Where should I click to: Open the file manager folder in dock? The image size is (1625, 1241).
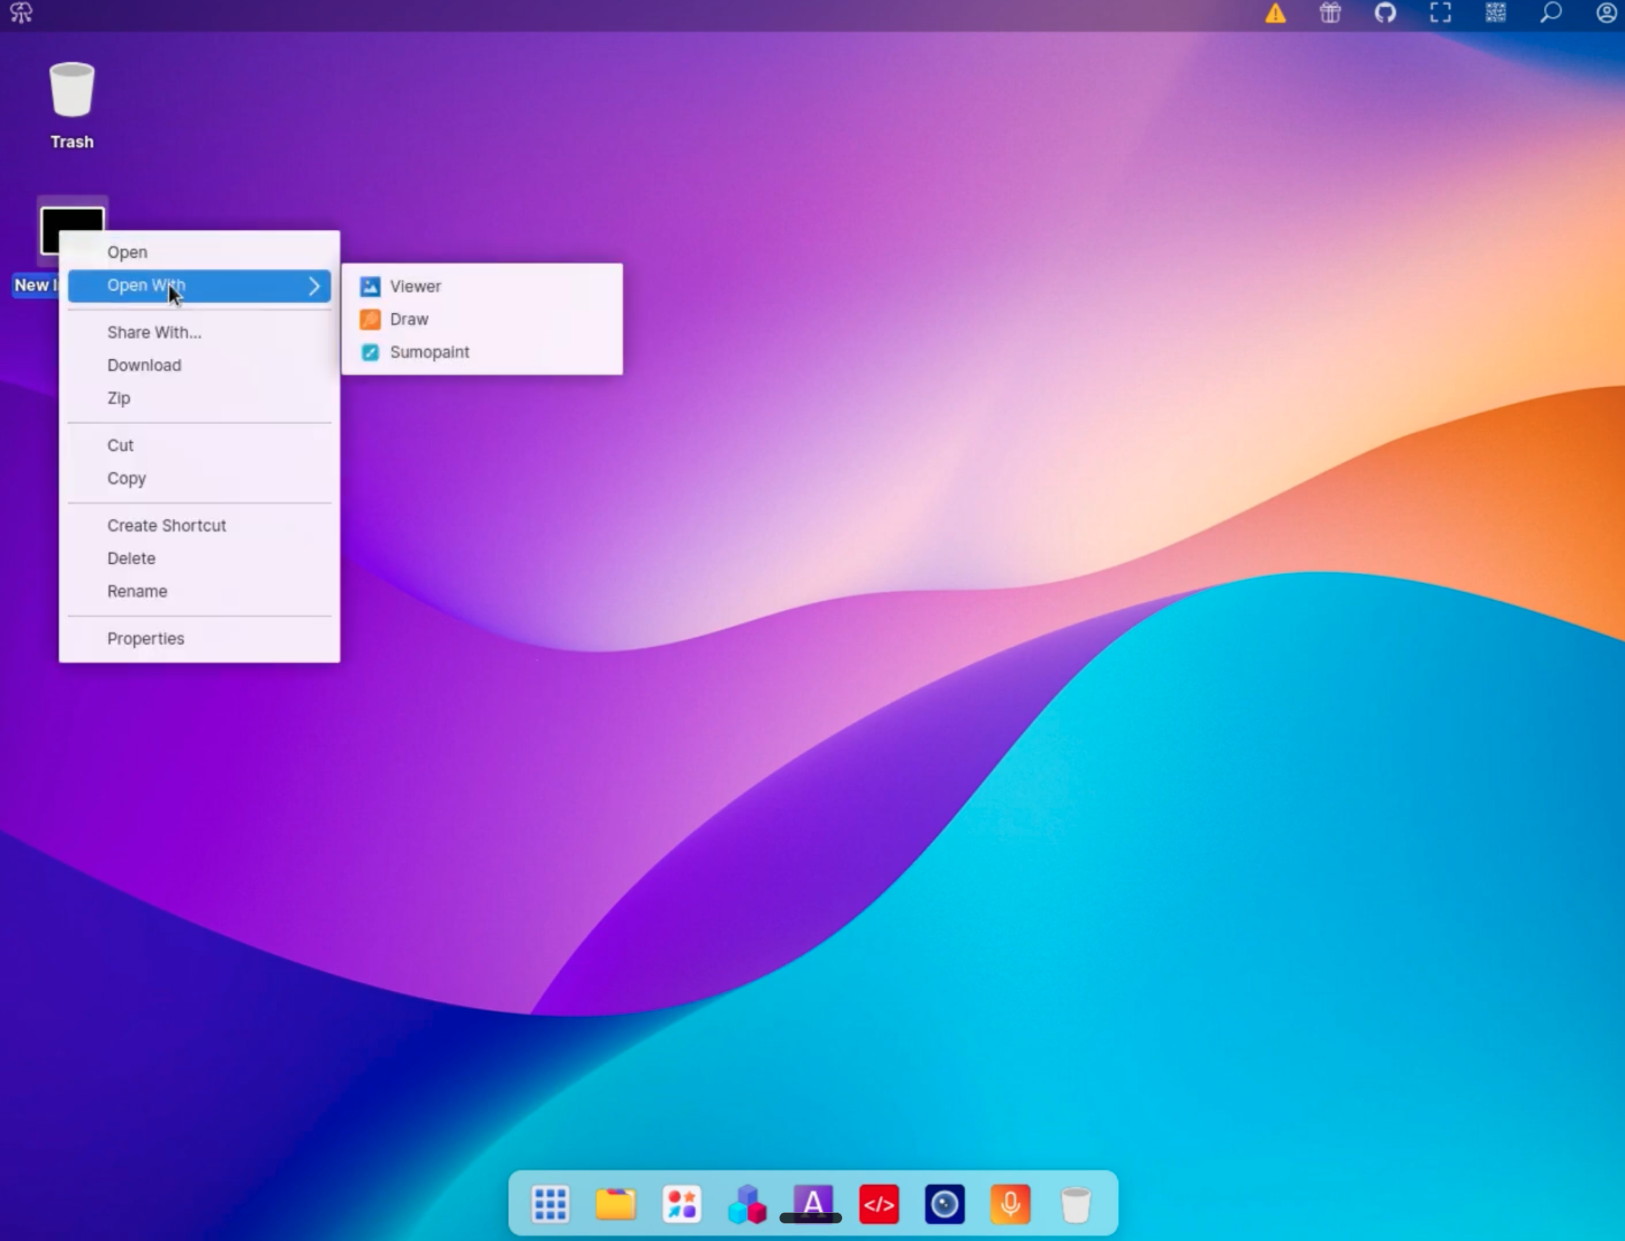tap(616, 1204)
